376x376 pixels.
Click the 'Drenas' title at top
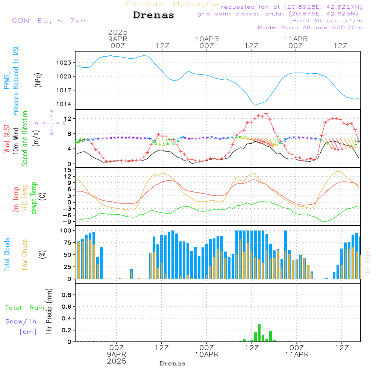click(154, 15)
